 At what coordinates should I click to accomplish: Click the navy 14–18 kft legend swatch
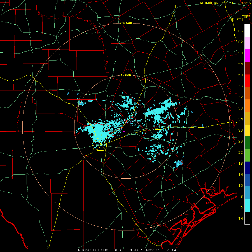[247, 167]
